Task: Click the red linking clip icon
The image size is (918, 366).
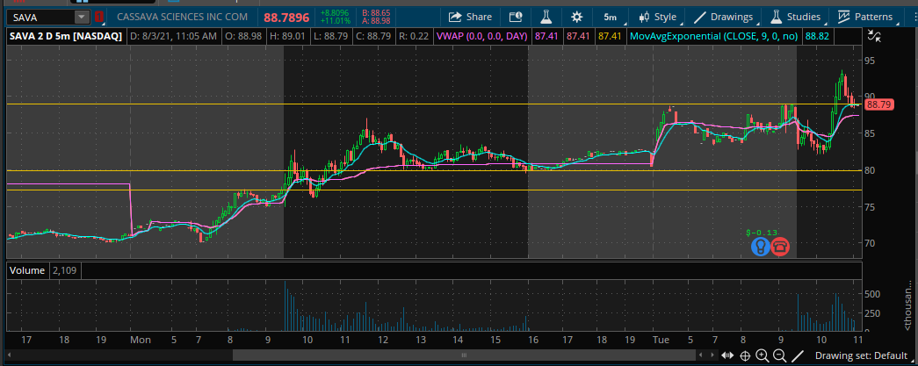Action: tap(99, 18)
